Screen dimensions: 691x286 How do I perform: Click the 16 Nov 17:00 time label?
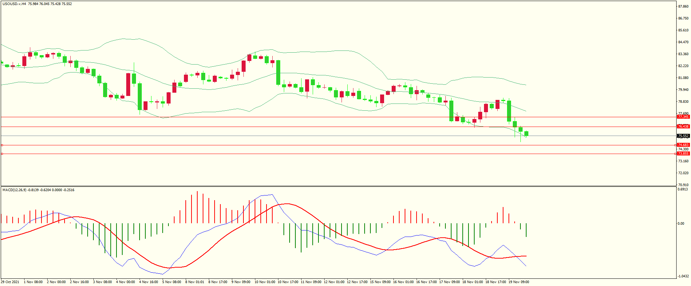point(426,282)
